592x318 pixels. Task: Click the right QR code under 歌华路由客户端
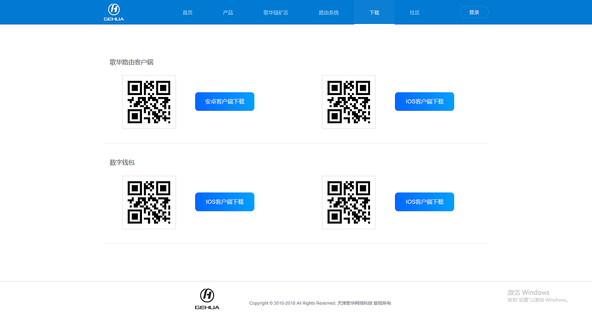pyautogui.click(x=349, y=102)
